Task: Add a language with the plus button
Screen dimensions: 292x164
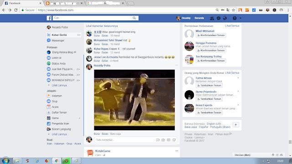Action: tap(236, 125)
